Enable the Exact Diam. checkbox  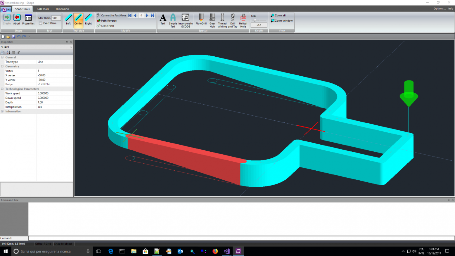[x=40, y=23]
